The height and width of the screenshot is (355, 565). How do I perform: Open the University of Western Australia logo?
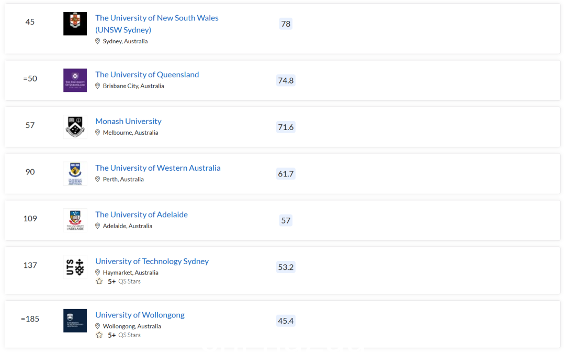pyautogui.click(x=75, y=174)
